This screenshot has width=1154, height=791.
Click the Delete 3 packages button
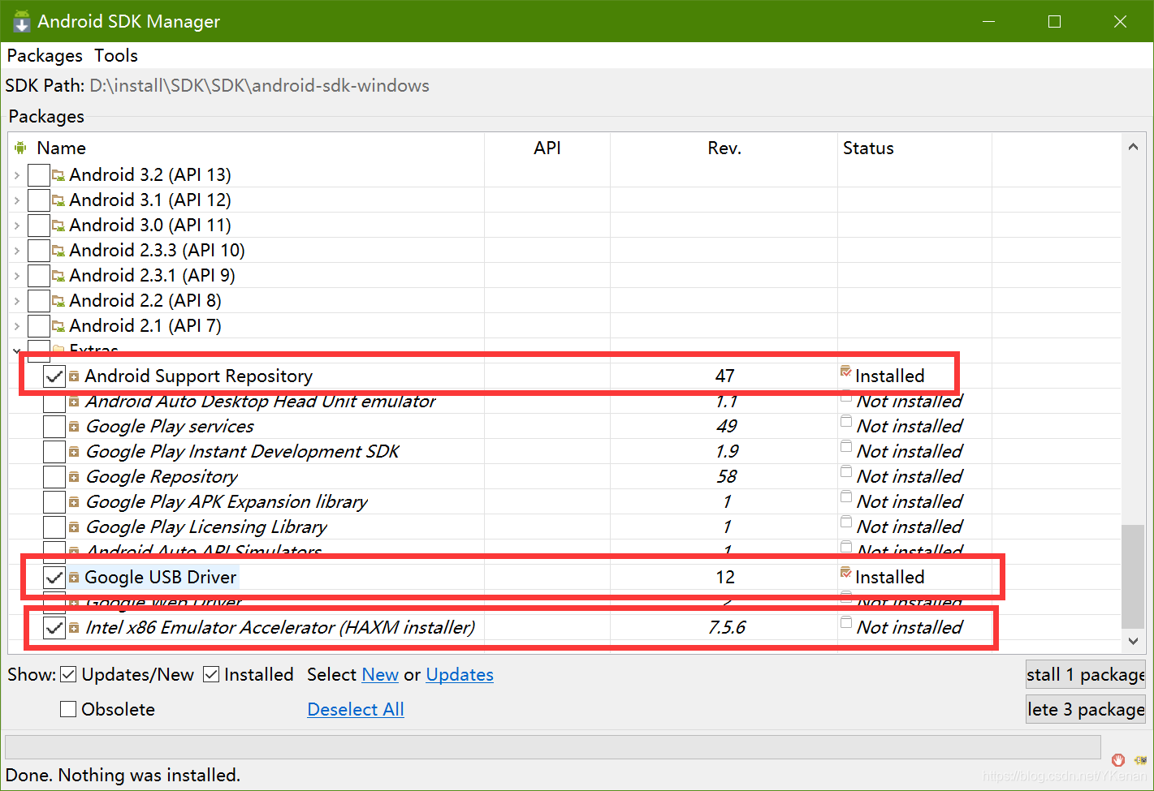[x=1086, y=710]
